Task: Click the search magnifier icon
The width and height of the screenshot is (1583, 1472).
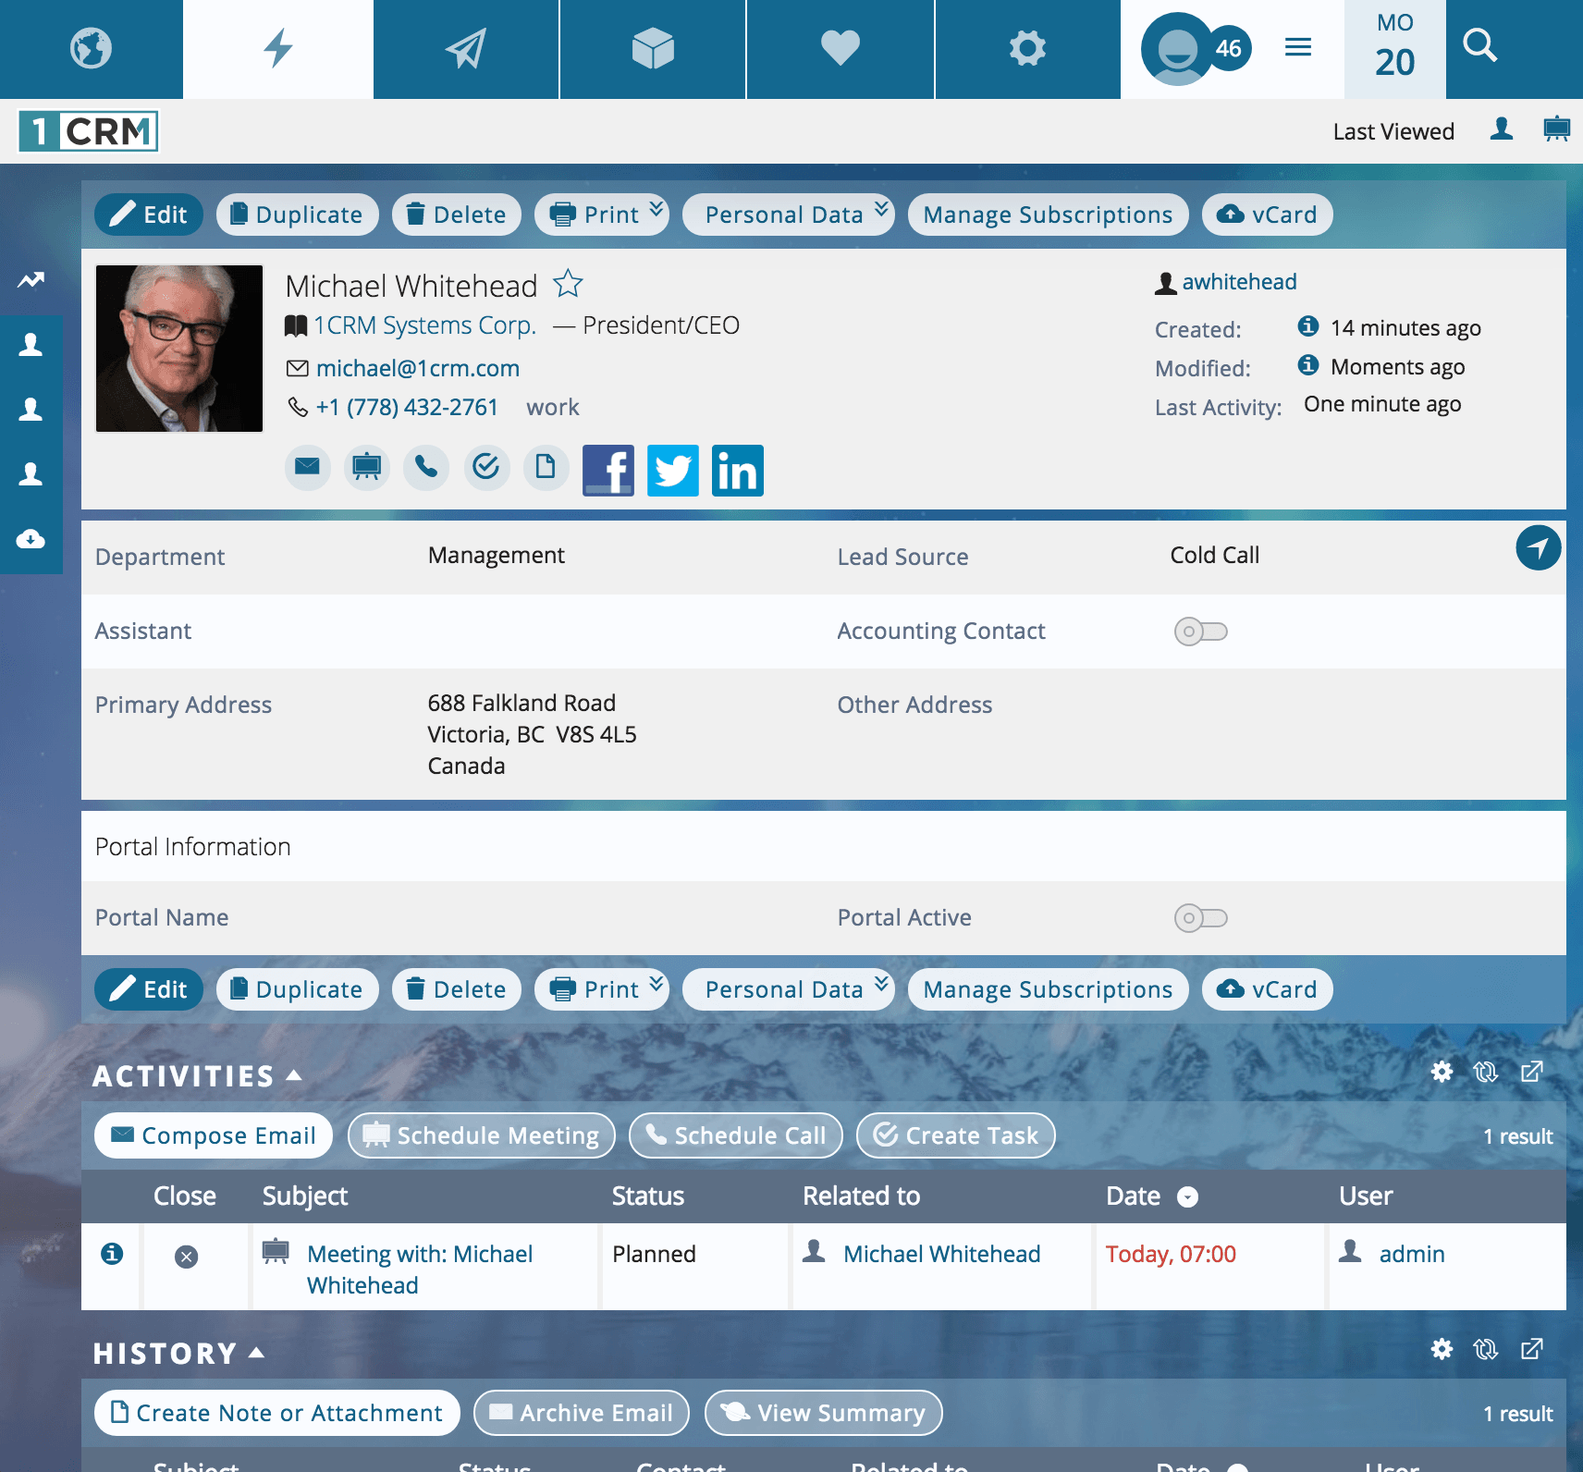Action: tap(1479, 45)
